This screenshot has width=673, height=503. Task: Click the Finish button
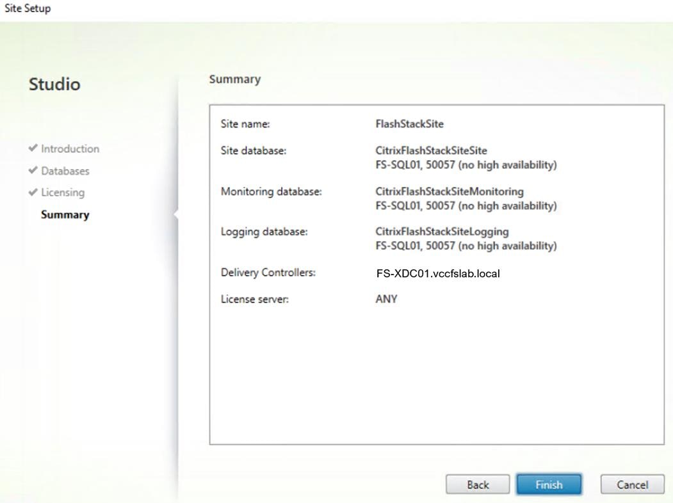[549, 484]
